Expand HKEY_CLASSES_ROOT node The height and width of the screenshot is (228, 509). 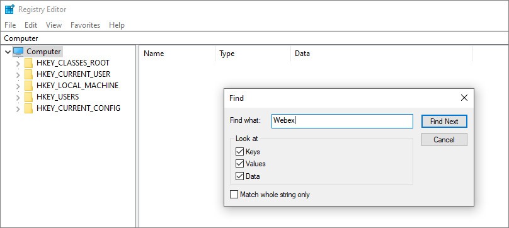[18, 63]
